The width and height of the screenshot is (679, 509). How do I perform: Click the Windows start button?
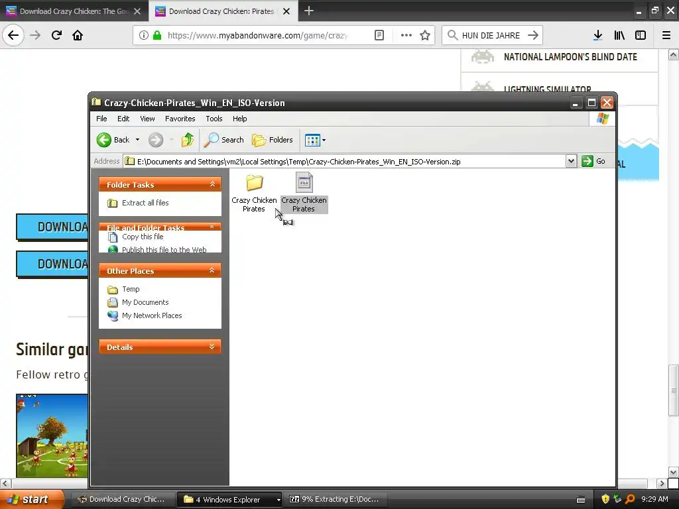(32, 499)
